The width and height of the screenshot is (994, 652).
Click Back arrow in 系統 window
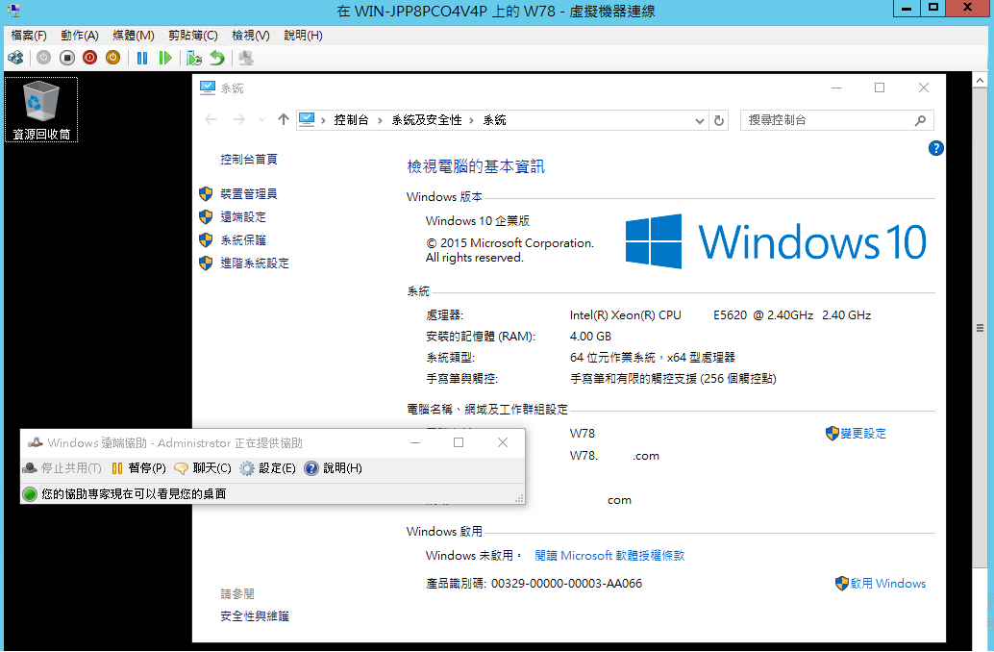(211, 119)
